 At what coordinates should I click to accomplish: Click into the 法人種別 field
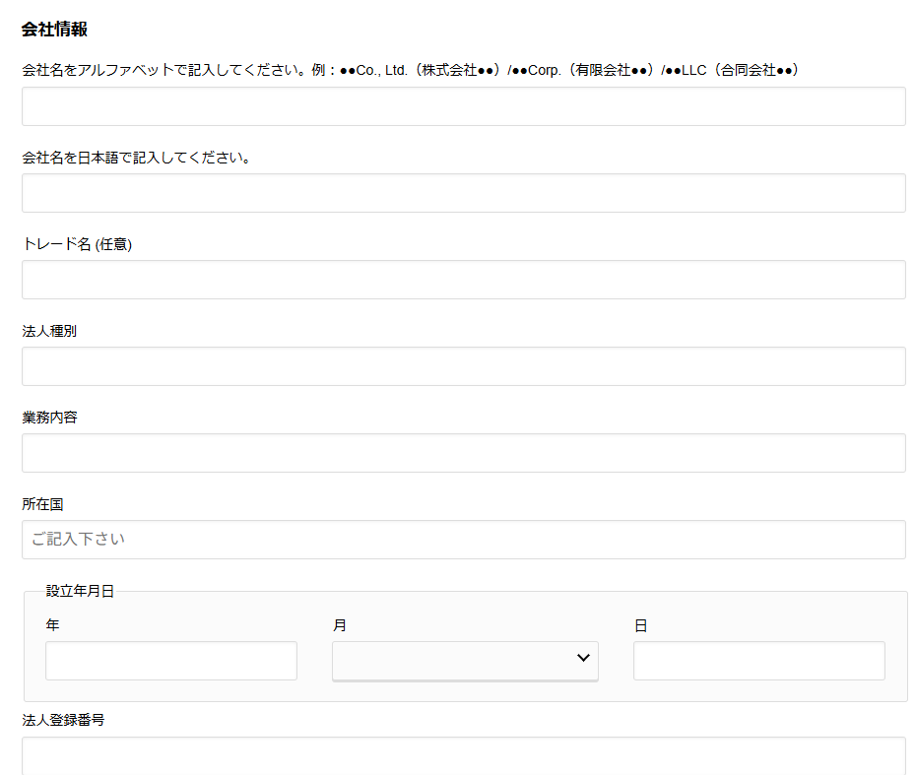click(x=463, y=366)
